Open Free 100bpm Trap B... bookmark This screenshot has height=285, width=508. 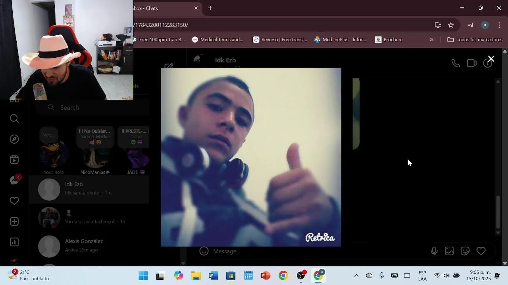coord(159,40)
